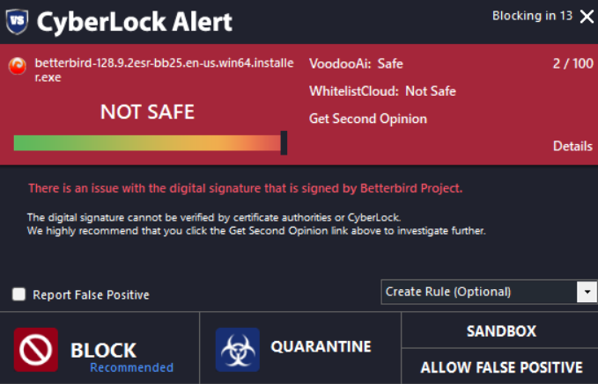
Task: Click the blue Quarantine biohazard icon
Action: click(x=238, y=350)
